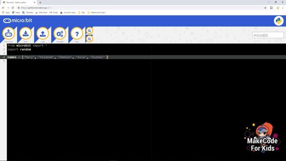Image resolution: width=286 pixels, height=161 pixels.
Task: Click the "Alia" string in the list
Action: pyautogui.click(x=81, y=57)
